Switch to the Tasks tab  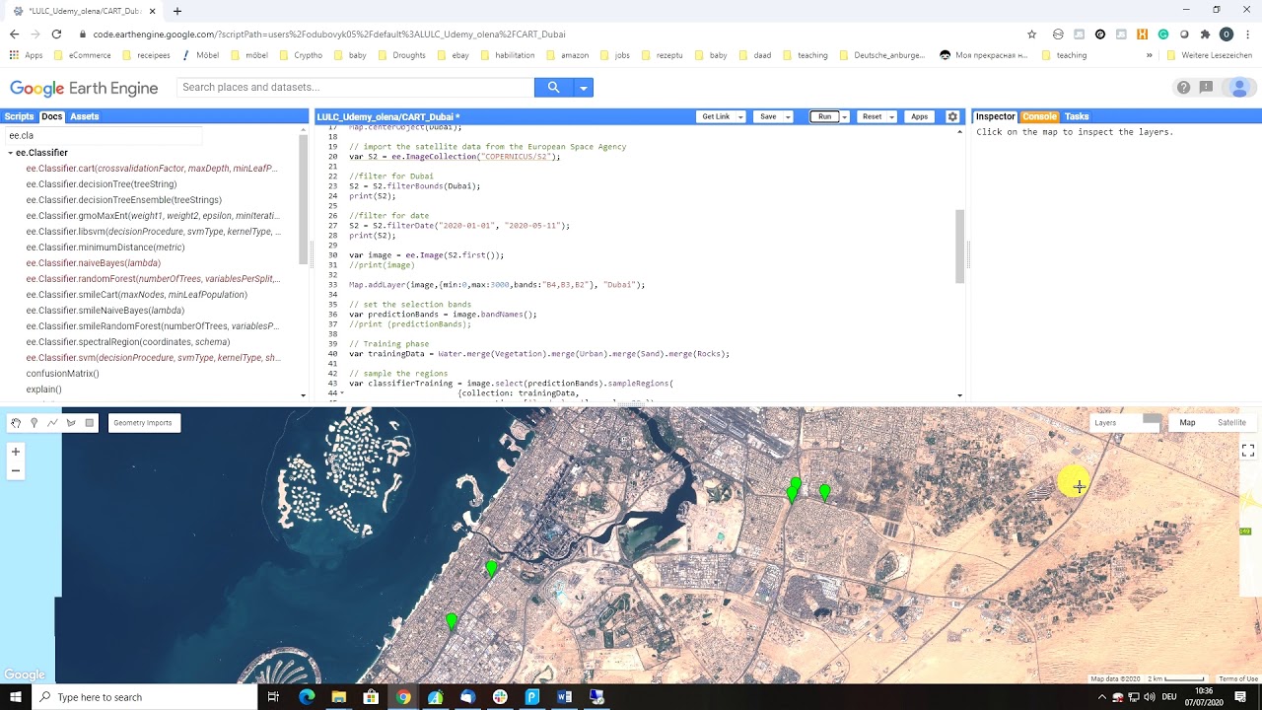click(x=1077, y=116)
